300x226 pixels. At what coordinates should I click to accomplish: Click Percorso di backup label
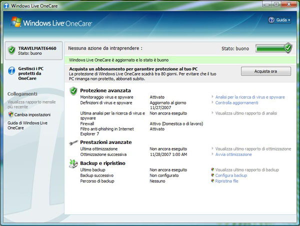click(97, 181)
